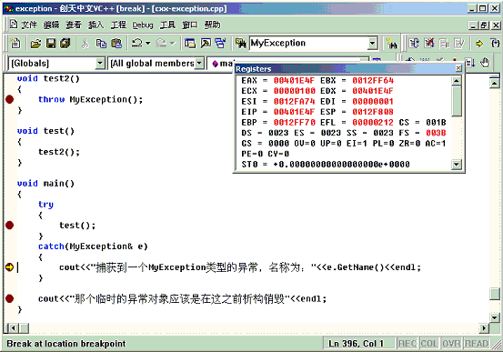Click the editor scroll up arrow
Viewport: 503px width, 352px height.
(495, 84)
